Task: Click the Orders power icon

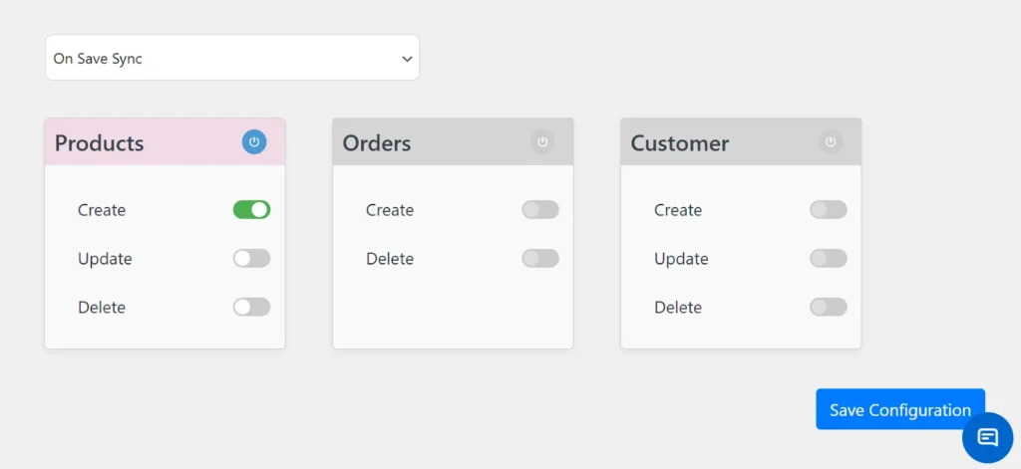Action: coord(542,142)
